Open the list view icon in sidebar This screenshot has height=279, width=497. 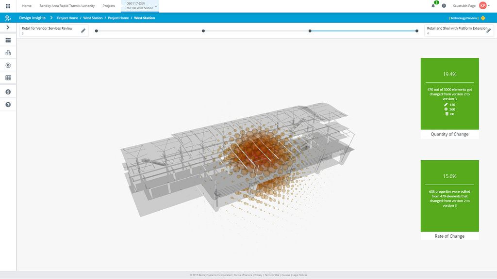tap(7, 40)
